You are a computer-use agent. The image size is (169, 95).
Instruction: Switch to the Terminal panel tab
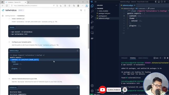(x=133, y=58)
